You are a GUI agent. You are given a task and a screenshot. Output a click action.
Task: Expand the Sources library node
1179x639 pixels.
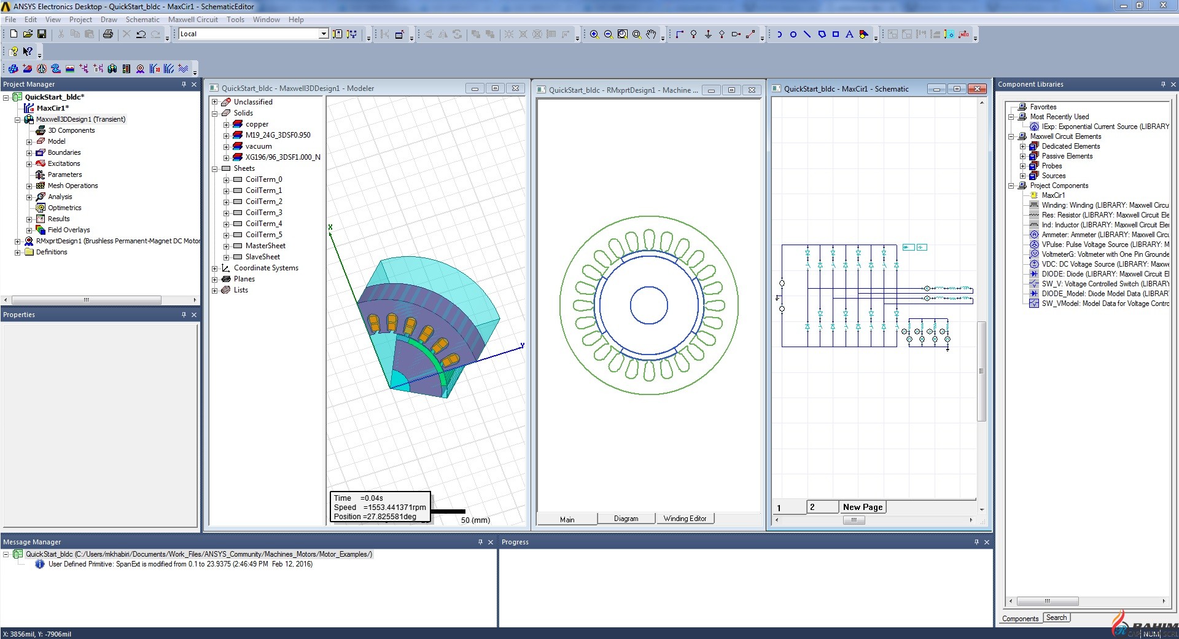pyautogui.click(x=1023, y=176)
